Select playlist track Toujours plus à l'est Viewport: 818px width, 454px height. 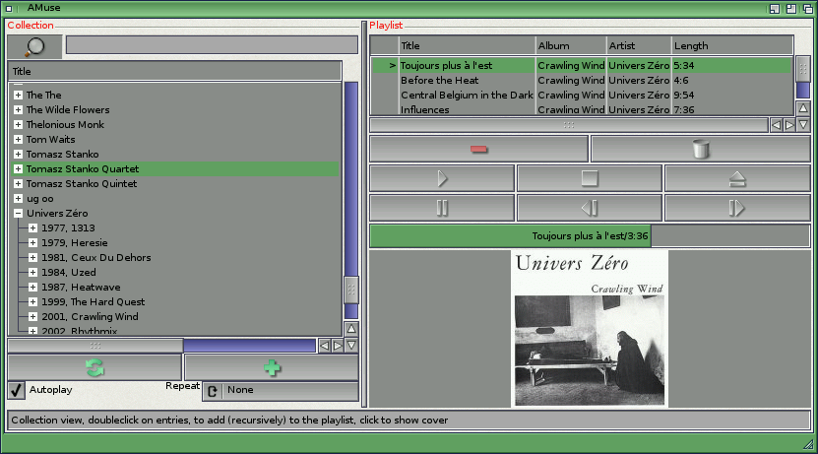click(x=581, y=65)
